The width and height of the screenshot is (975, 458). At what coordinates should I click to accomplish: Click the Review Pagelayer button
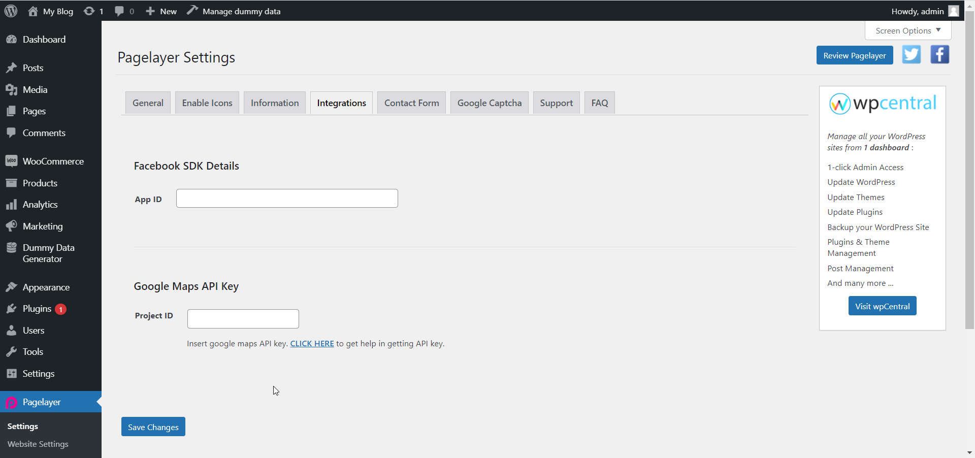[x=855, y=55]
